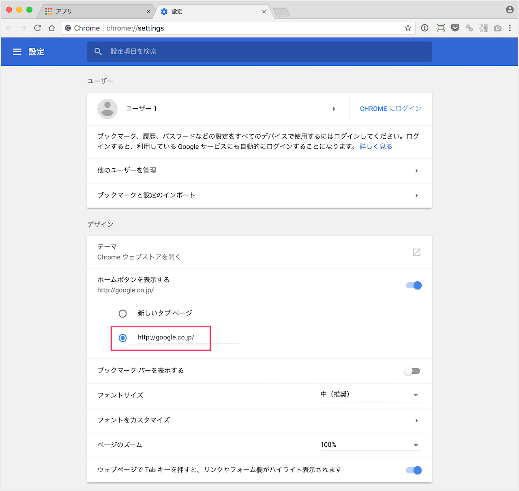Close the 設定 tab
The height and width of the screenshot is (491, 519).
264,12
